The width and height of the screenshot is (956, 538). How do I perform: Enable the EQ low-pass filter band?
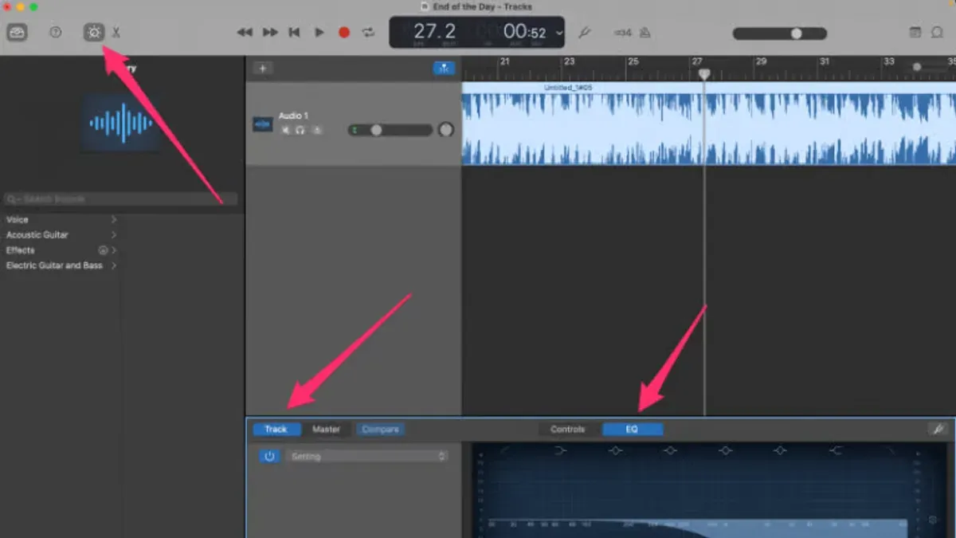pos(890,450)
